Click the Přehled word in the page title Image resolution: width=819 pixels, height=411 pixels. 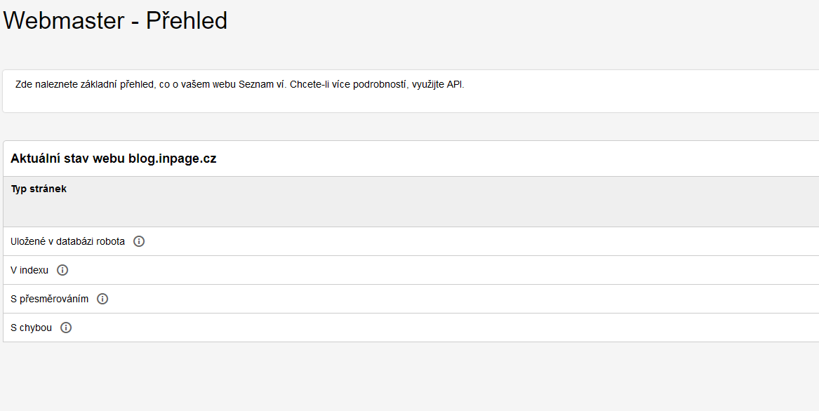187,21
